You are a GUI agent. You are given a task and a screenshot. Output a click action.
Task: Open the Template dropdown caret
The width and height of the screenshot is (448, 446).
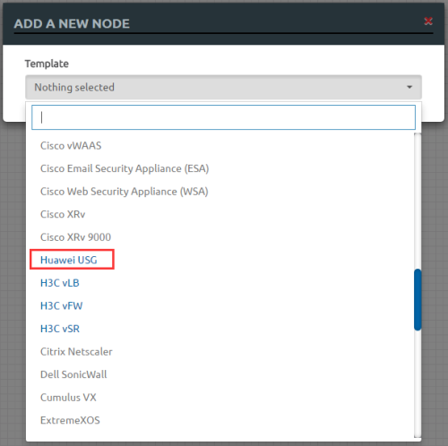[409, 87]
